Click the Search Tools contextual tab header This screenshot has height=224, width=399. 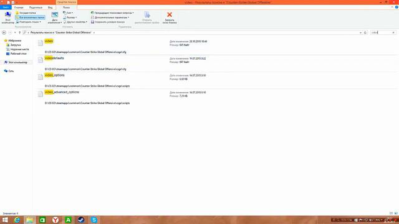[67, 2]
